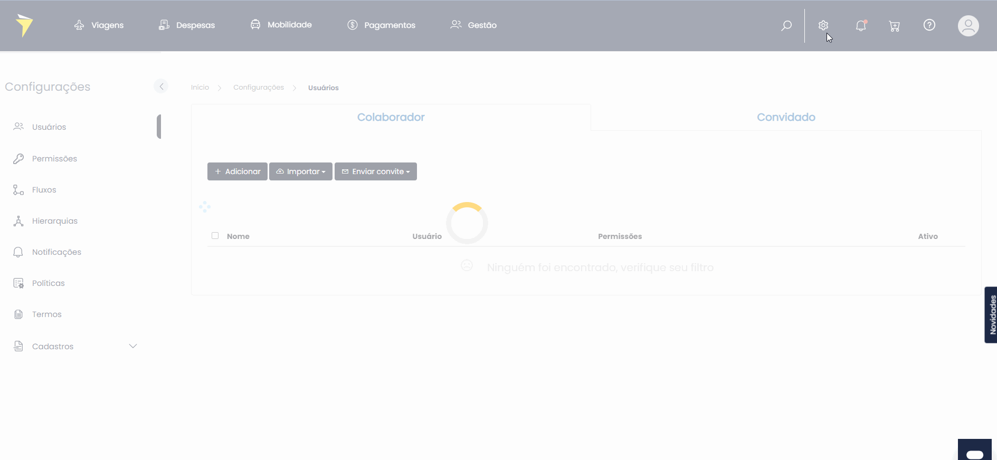Click the Notificações bell icon in sidebar
This screenshot has width=997, height=460.
pyautogui.click(x=18, y=252)
